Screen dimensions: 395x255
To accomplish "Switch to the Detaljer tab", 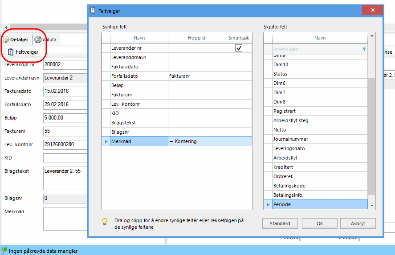I will pos(16,40).
